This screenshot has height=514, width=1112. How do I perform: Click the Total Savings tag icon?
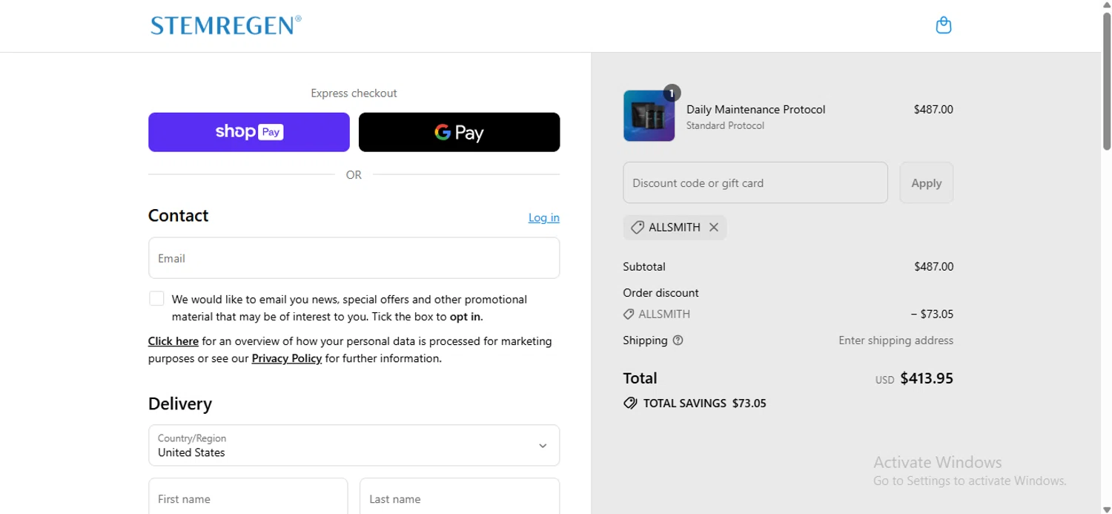click(x=630, y=403)
